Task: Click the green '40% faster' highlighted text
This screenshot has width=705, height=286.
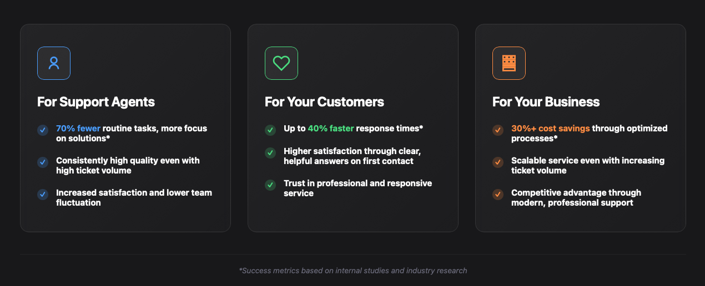Action: pyautogui.click(x=331, y=129)
